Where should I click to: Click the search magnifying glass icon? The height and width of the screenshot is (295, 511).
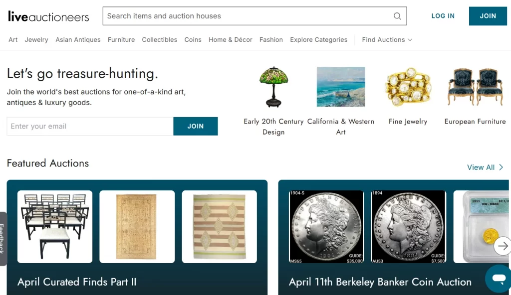[x=397, y=16]
